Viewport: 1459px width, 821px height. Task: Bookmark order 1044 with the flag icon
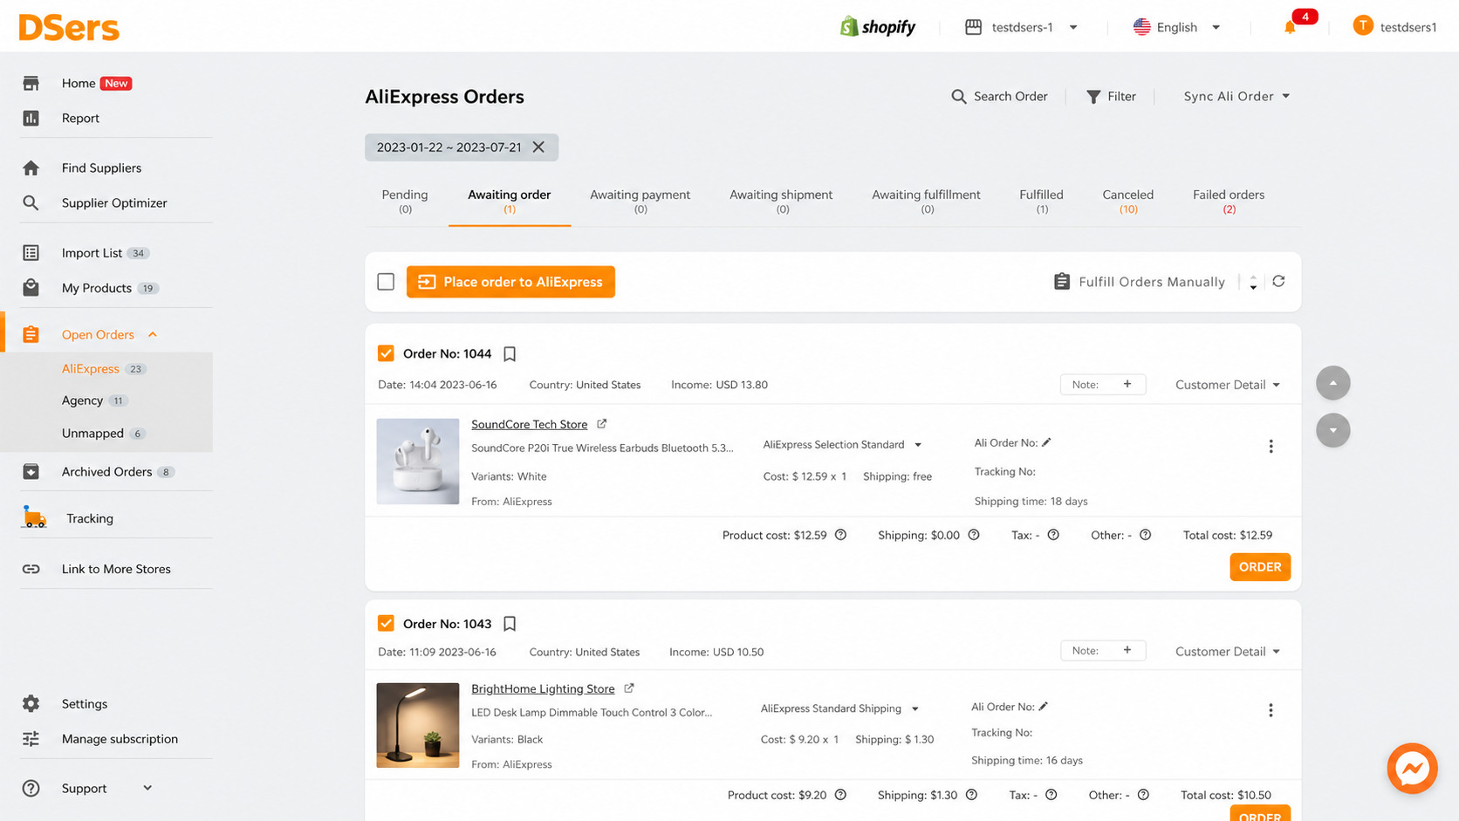[x=510, y=354]
